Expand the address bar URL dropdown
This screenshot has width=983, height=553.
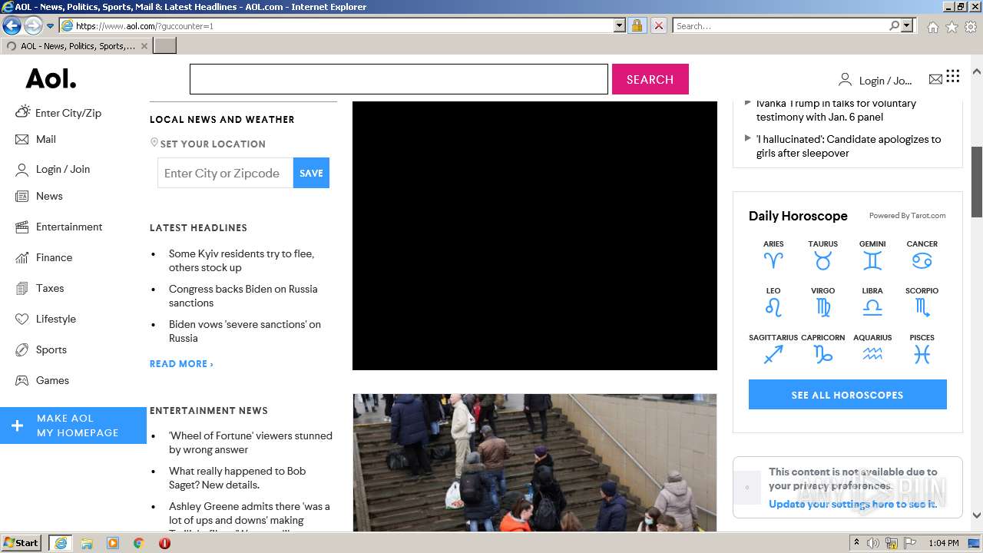620,25
